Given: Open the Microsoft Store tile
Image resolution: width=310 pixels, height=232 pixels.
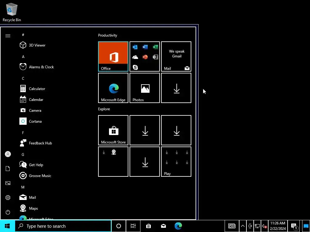Looking at the screenshot, I should [113, 130].
